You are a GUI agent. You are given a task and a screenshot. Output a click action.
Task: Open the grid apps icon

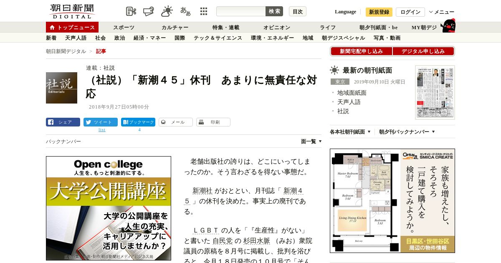[204, 11]
